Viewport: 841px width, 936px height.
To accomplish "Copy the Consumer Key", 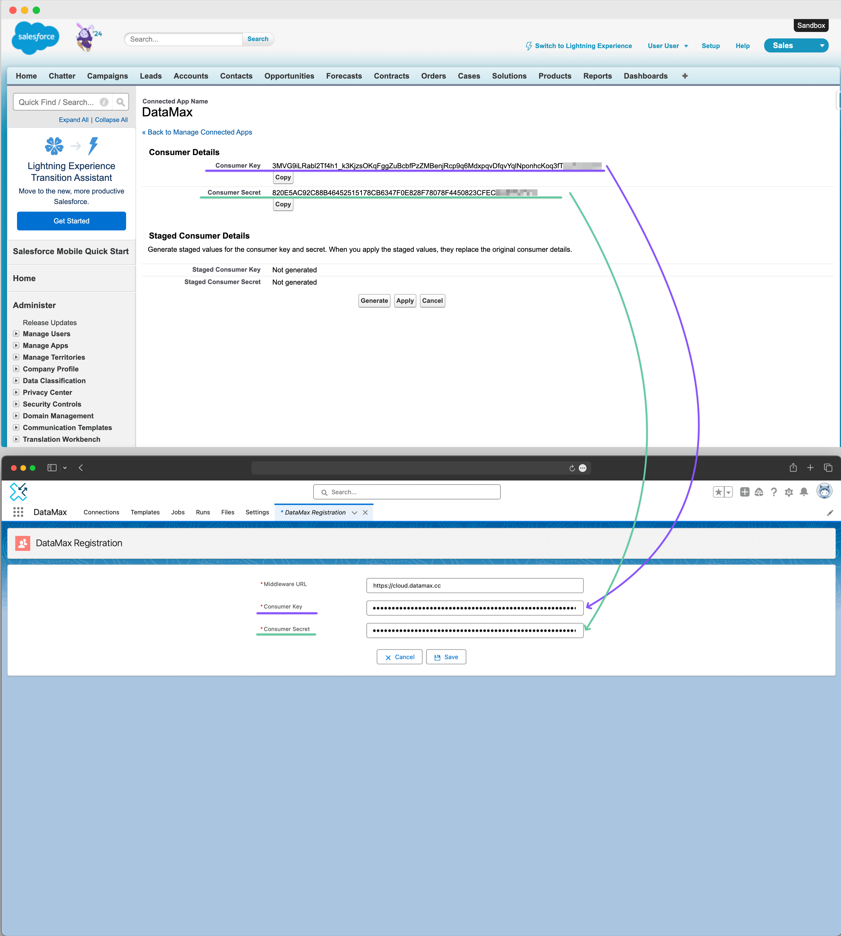I will (283, 177).
